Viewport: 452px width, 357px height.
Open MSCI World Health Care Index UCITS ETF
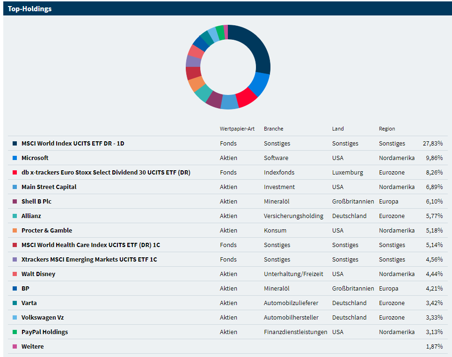(x=91, y=245)
